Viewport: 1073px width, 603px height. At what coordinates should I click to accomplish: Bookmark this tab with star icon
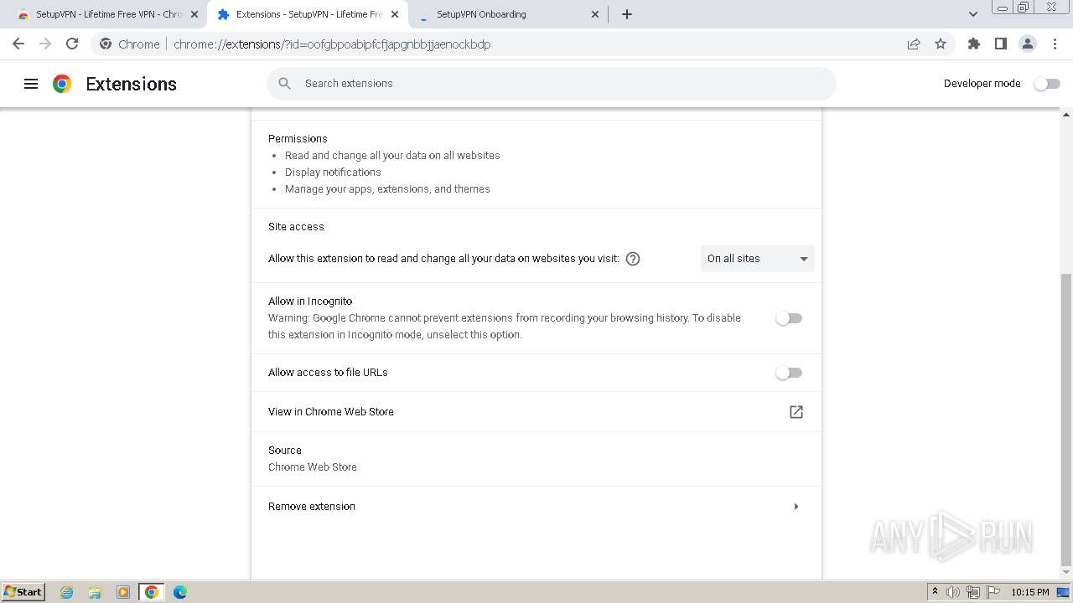coord(941,44)
